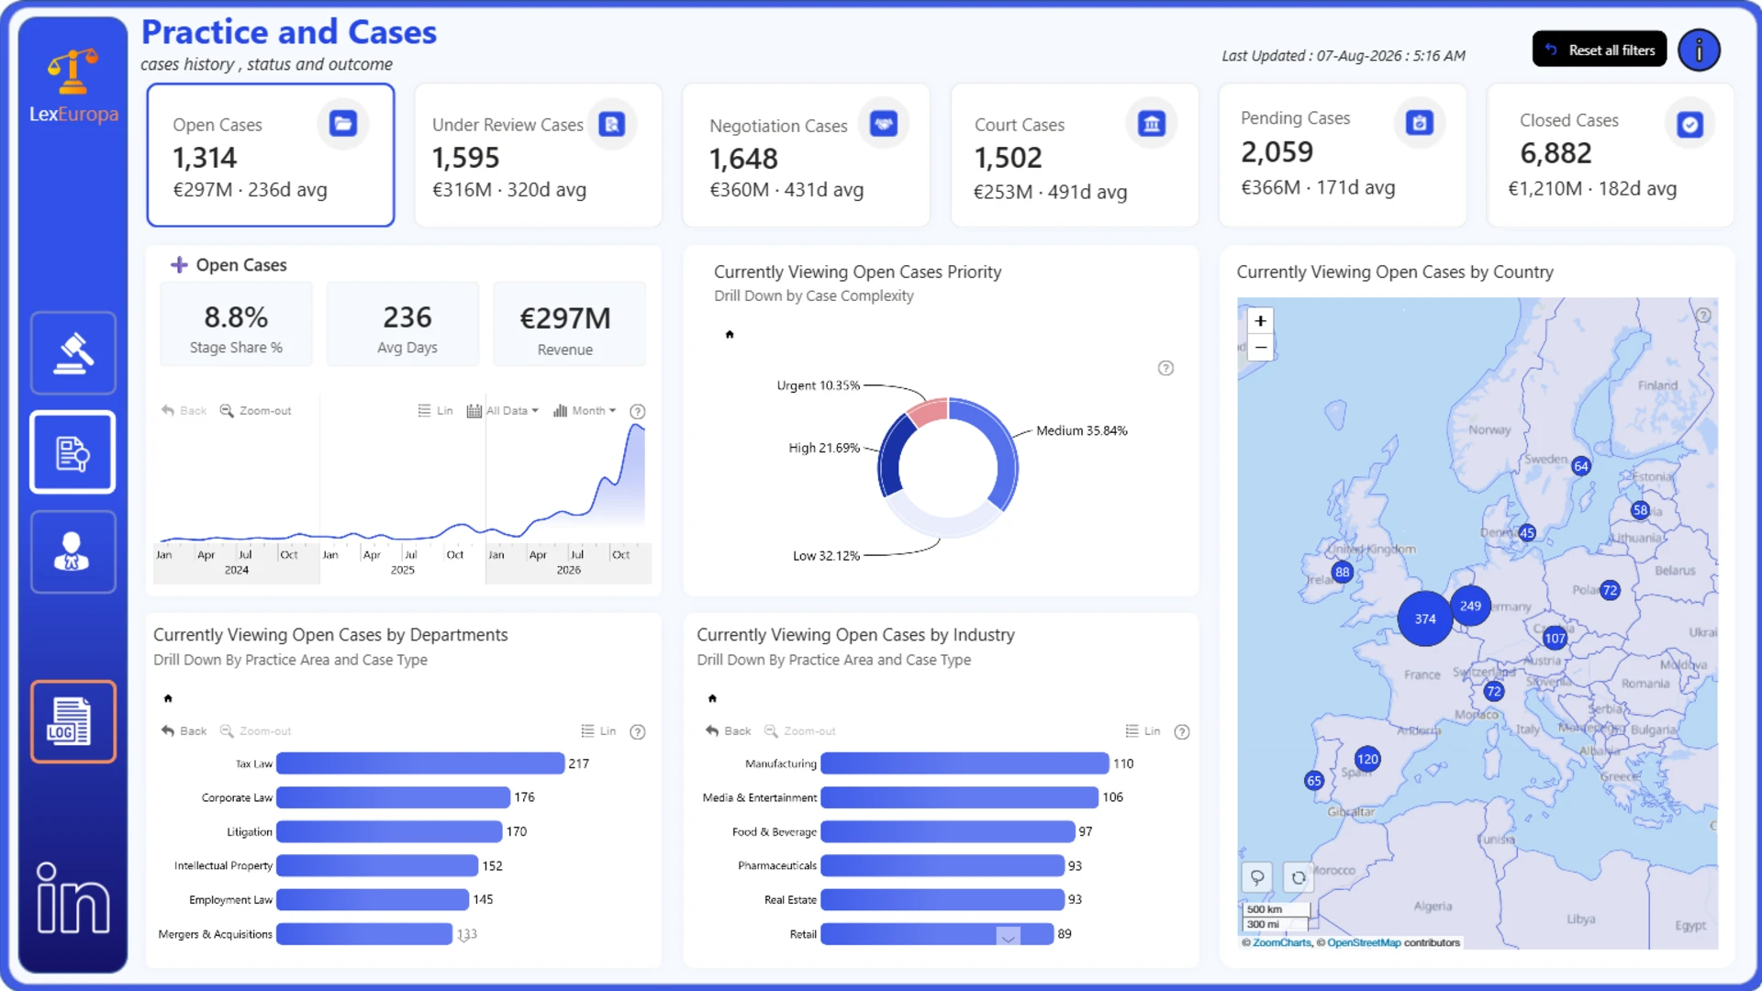This screenshot has height=991, width=1762.
Task: Expand the Industry chart scroll-down chevron
Action: click(x=1008, y=937)
